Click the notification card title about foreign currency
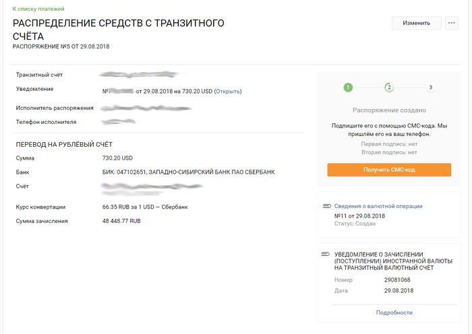 pyautogui.click(x=392, y=261)
